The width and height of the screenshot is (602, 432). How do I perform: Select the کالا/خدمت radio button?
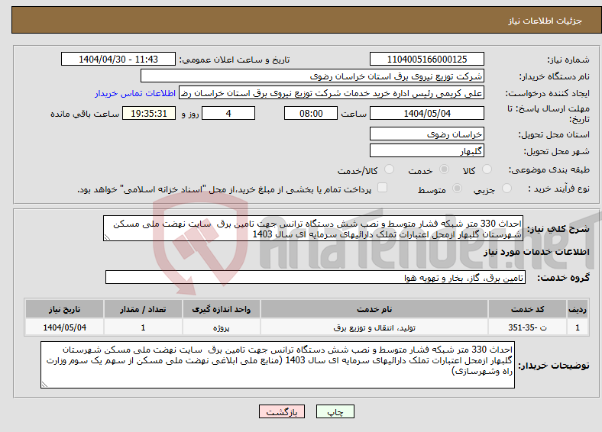point(390,169)
